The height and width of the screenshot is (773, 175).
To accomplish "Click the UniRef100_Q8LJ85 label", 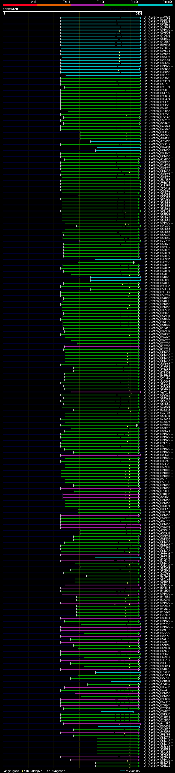I will [157, 181].
